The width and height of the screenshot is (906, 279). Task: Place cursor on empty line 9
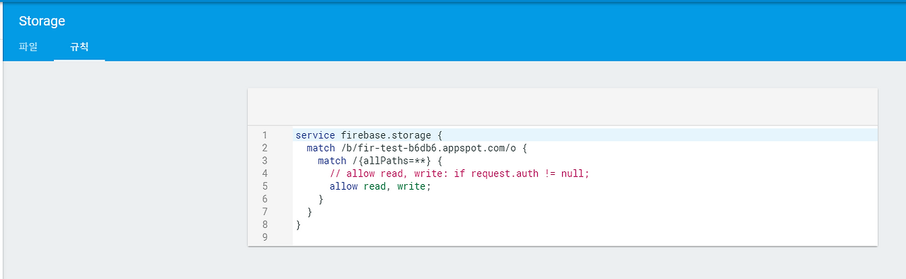(x=585, y=237)
